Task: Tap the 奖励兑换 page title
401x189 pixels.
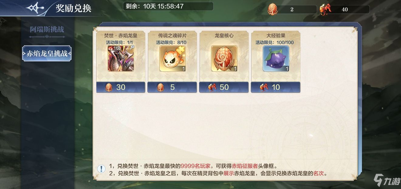Action: 74,8
